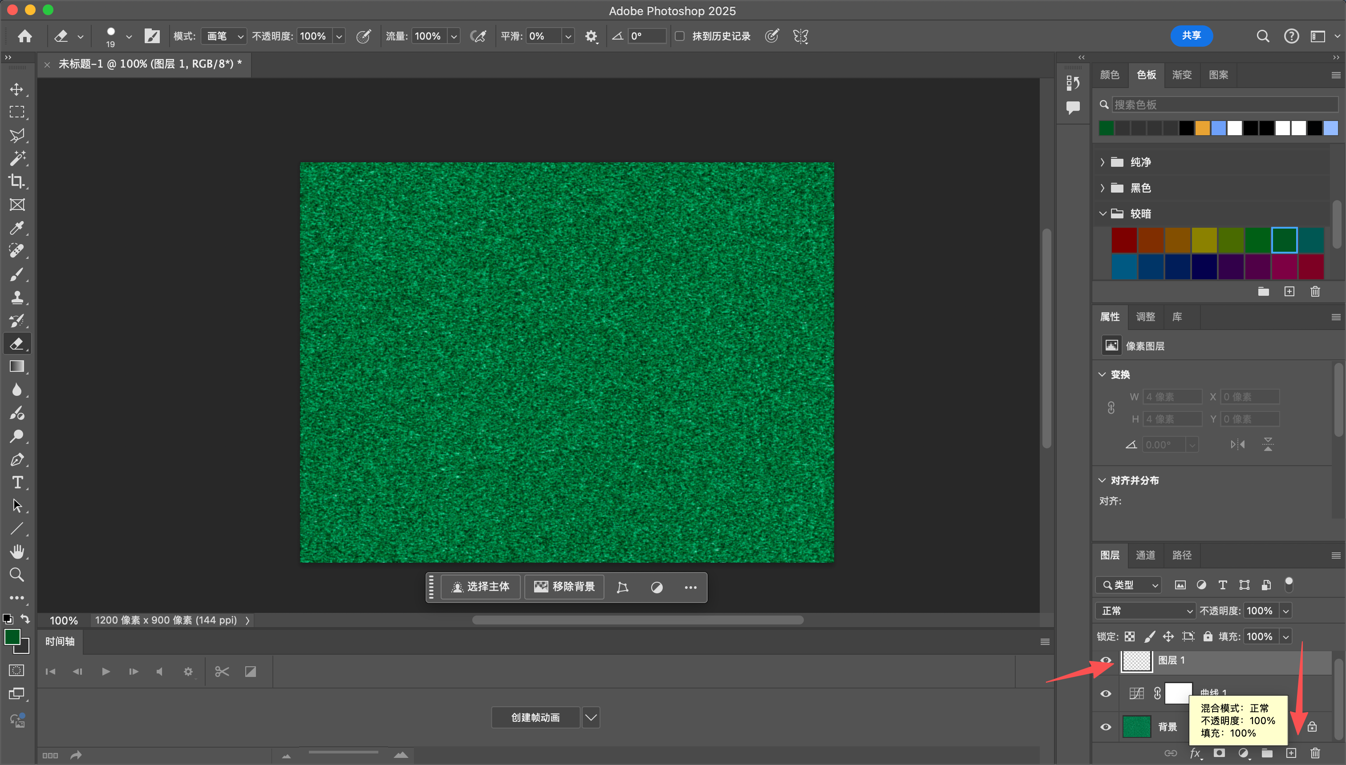Expand the 黑色 swatch folder

[1103, 188]
